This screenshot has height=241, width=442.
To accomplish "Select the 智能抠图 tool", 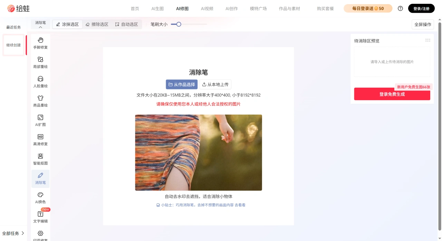I will tap(40, 159).
